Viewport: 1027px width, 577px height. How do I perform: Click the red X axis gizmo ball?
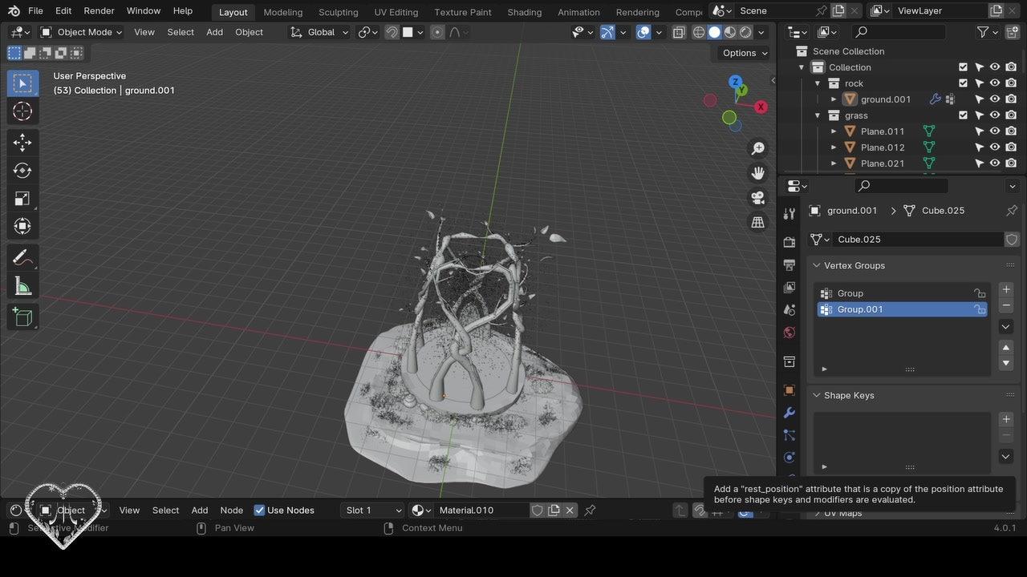(x=761, y=107)
